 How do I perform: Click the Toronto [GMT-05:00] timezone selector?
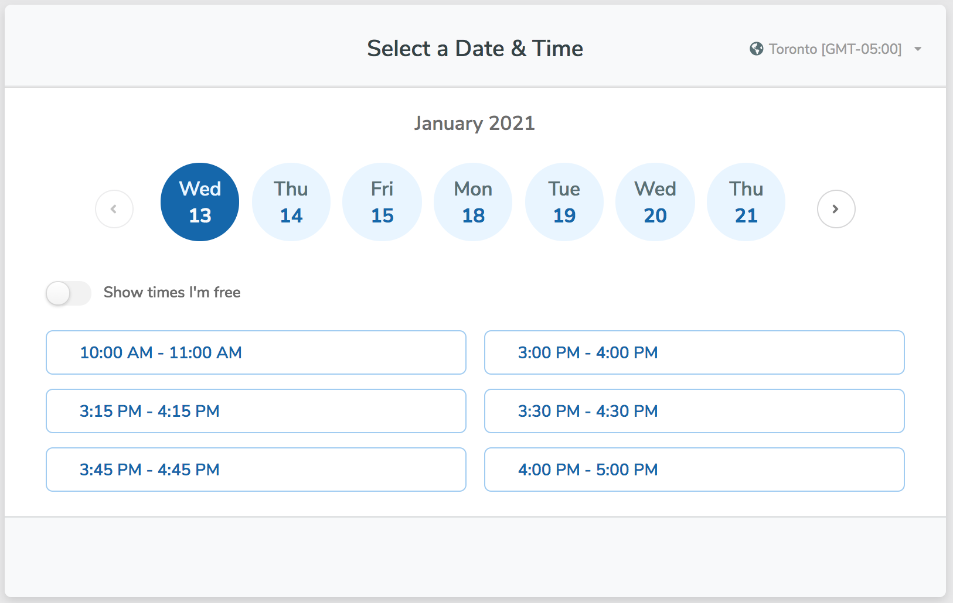pos(835,49)
